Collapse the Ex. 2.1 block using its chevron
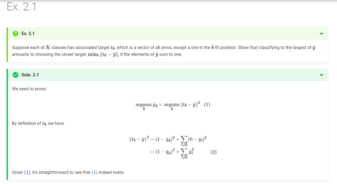337x184 pixels. point(321,33)
